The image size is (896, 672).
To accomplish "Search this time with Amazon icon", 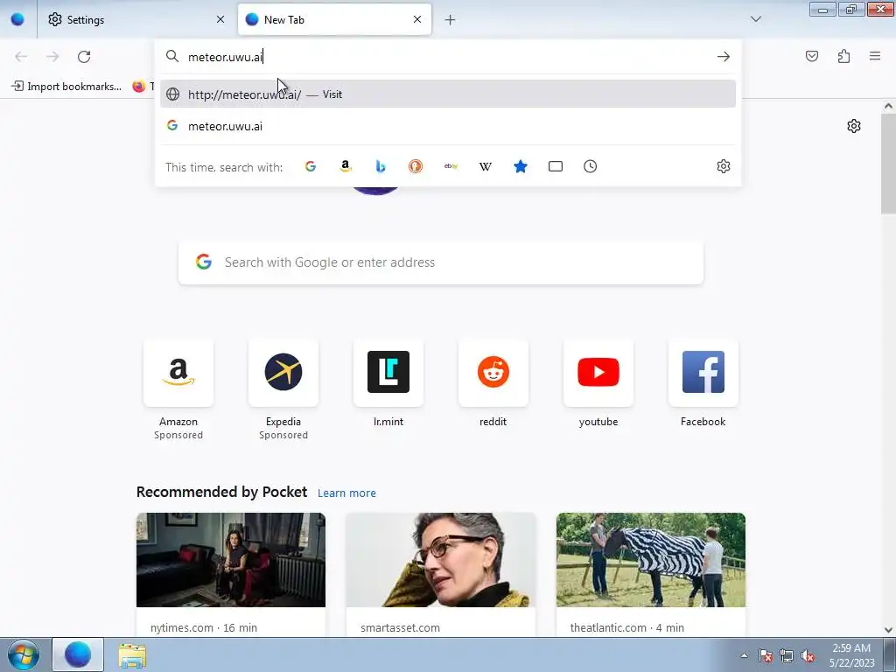I will [345, 166].
